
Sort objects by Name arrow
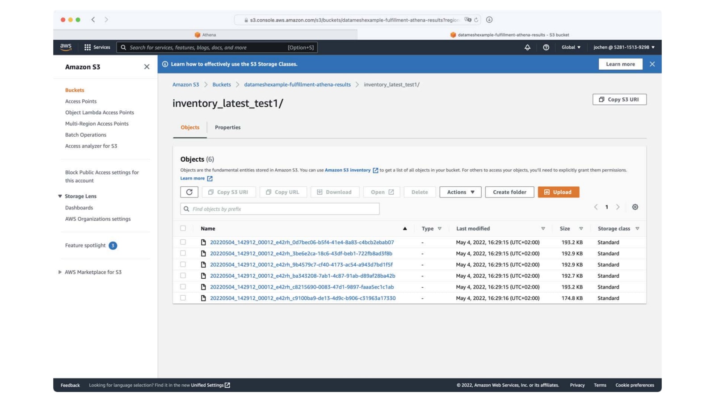point(405,228)
